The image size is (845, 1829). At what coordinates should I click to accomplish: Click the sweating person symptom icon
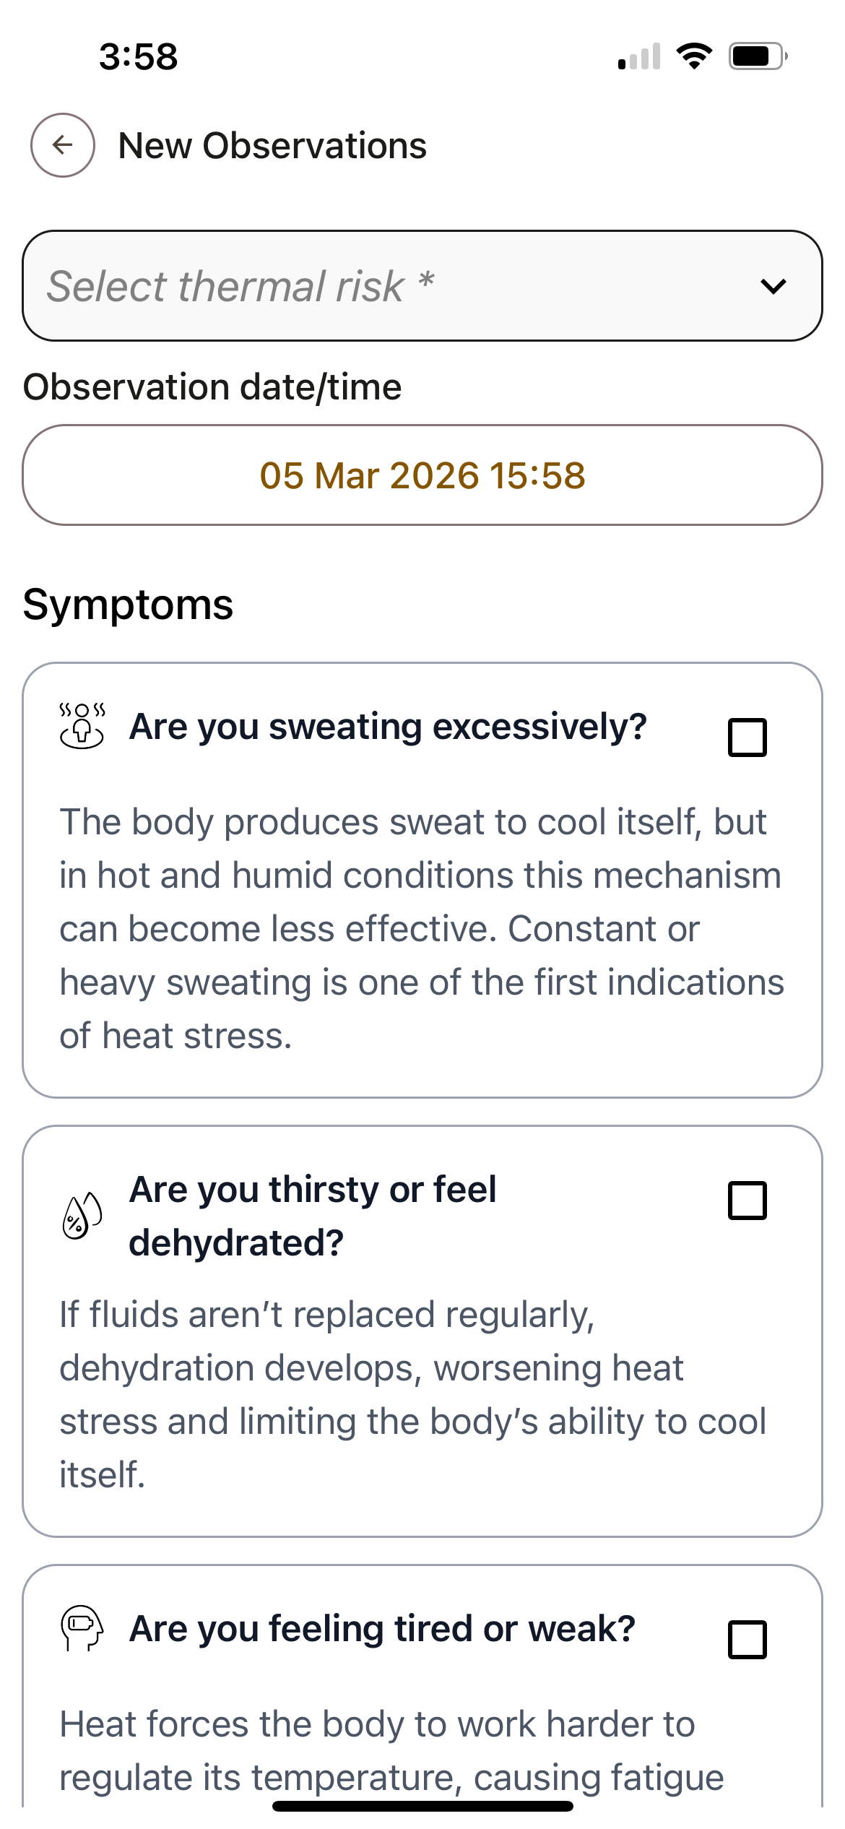click(x=82, y=725)
